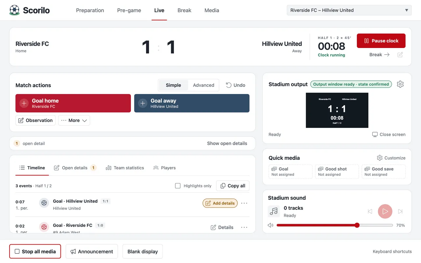Screen dimensions: 421x263
Task: Select the Timeline tab
Action: click(32, 168)
